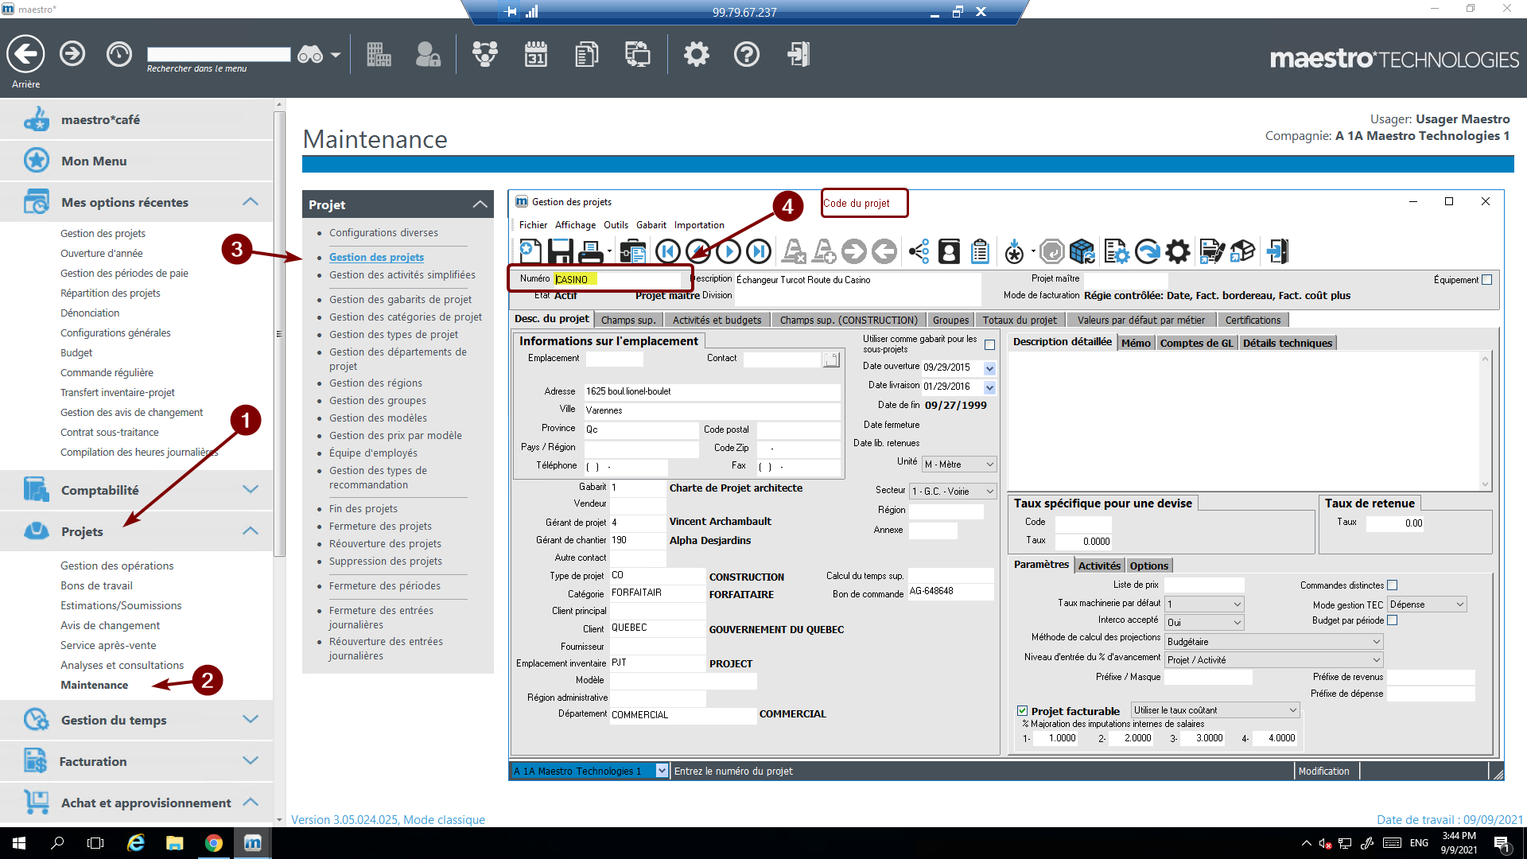Image resolution: width=1527 pixels, height=859 pixels.
Task: Click the Windows Start button
Action: coord(19,843)
